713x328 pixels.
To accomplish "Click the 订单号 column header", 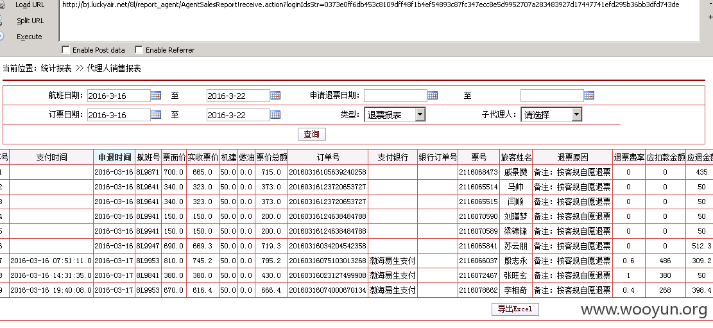I will pyautogui.click(x=328, y=157).
